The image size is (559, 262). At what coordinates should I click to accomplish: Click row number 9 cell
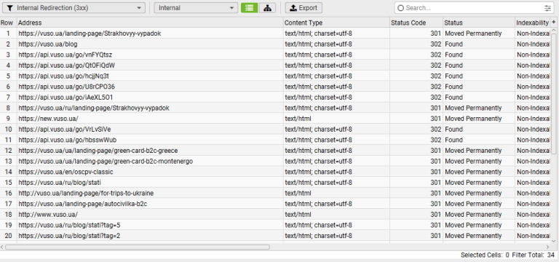tap(8, 119)
